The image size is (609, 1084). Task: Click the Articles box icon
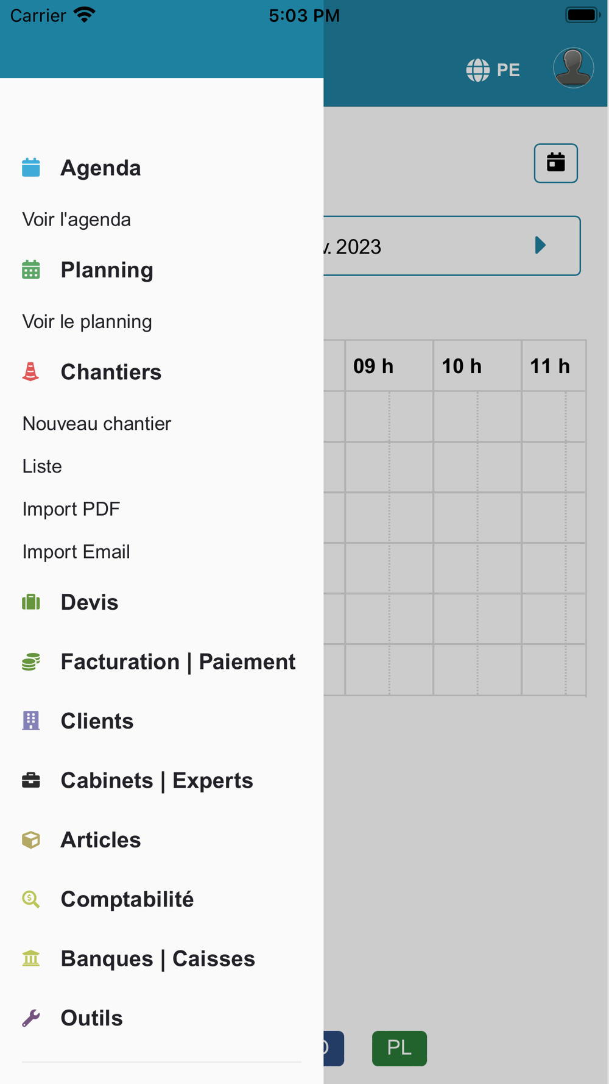click(x=31, y=840)
